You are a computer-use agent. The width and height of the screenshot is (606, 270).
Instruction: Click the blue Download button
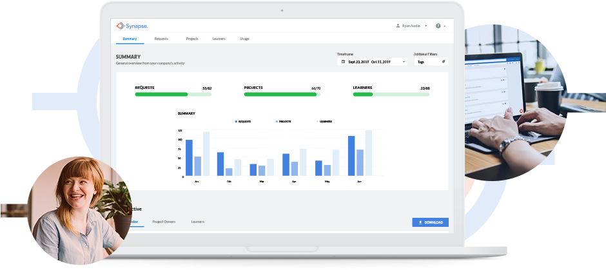coord(430,222)
